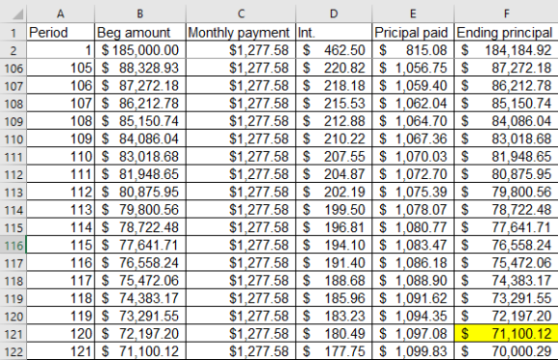The width and height of the screenshot is (558, 360).
Task: Select Pricipal paid cell showing 1,083.47
Action: point(413,245)
